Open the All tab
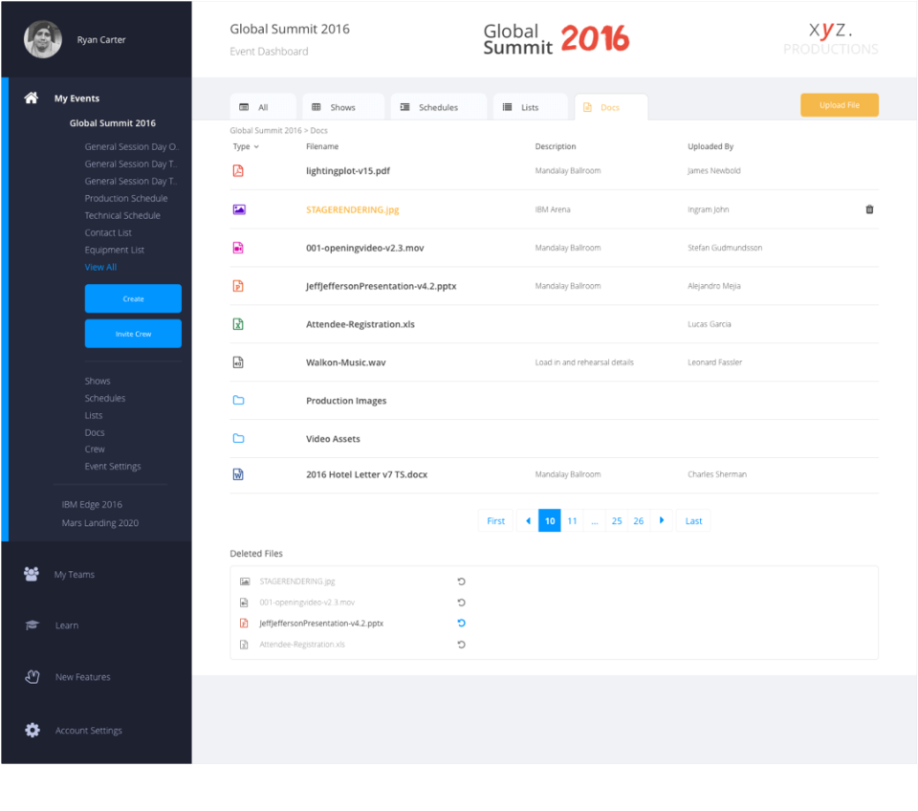Image resolution: width=918 pixels, height=811 pixels. pyautogui.click(x=262, y=106)
